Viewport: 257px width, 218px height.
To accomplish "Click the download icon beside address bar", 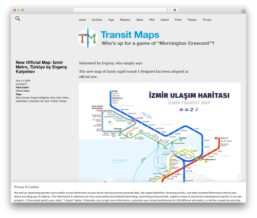I will tap(175, 10).
